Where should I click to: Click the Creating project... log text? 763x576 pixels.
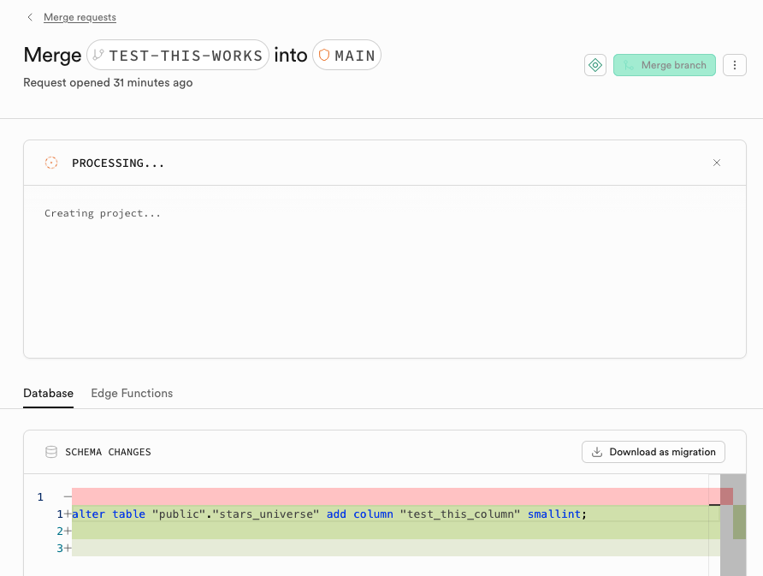pos(103,213)
